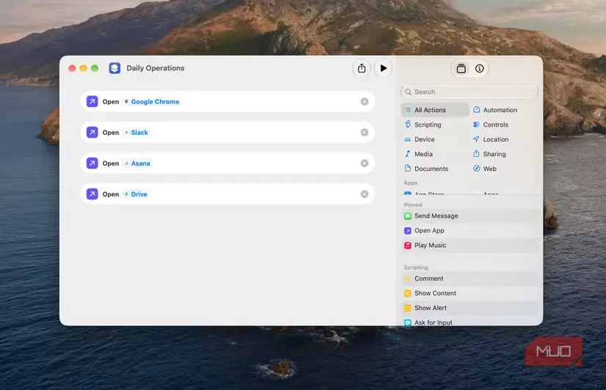
Task: Select the All Actions category
Action: point(435,110)
